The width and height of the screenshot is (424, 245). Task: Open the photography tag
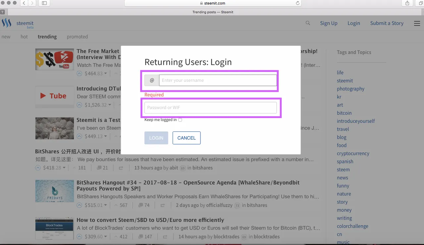coord(350,89)
